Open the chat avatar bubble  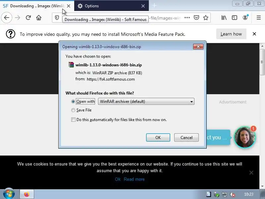[x=245, y=137]
